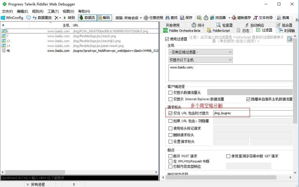This screenshot has height=187, width=299.
Task: Open the 日志 log tab
Action: pos(243,30)
